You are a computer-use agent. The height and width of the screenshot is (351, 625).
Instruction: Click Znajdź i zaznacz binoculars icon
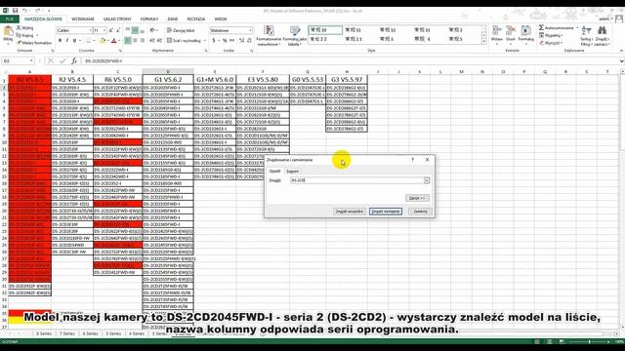click(x=602, y=30)
